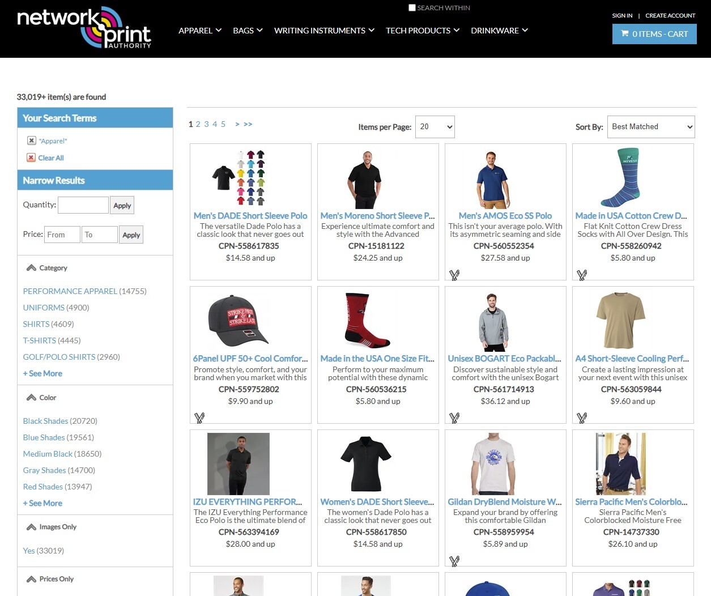711x596 pixels.
Task: Click the Network Print Authority logo
Action: pyautogui.click(x=84, y=27)
